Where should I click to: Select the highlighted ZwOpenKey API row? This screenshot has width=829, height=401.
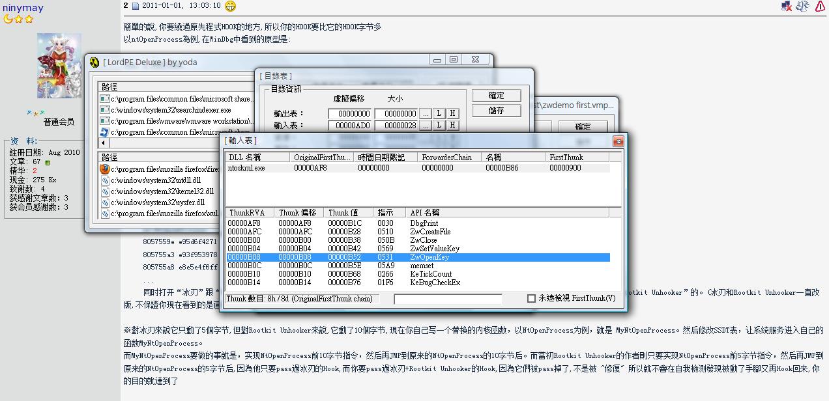coord(418,257)
